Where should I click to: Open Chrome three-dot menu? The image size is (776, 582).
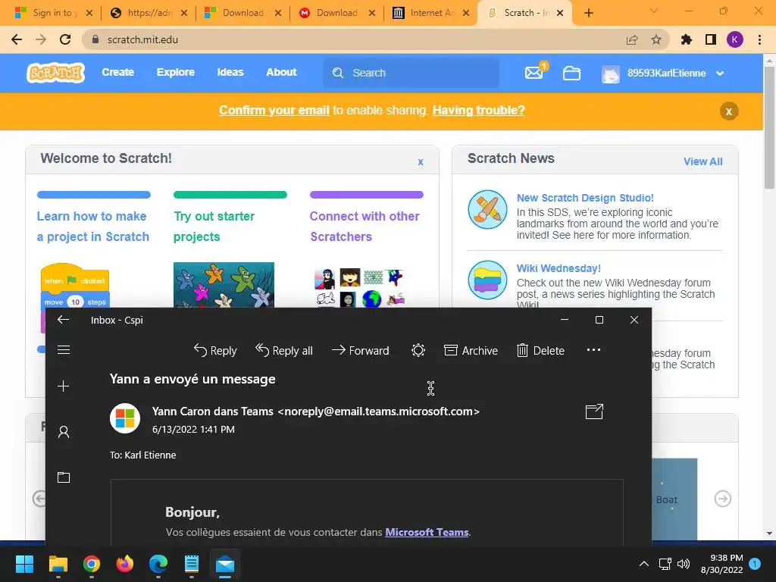pos(759,39)
